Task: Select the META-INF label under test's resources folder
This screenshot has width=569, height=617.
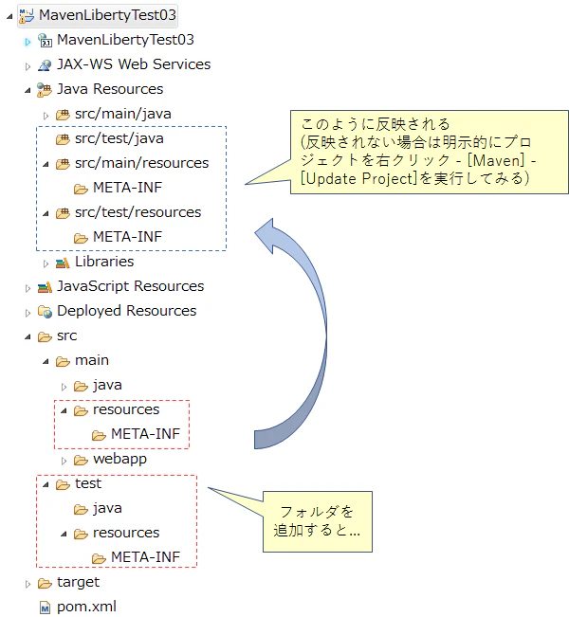Action: 145,557
